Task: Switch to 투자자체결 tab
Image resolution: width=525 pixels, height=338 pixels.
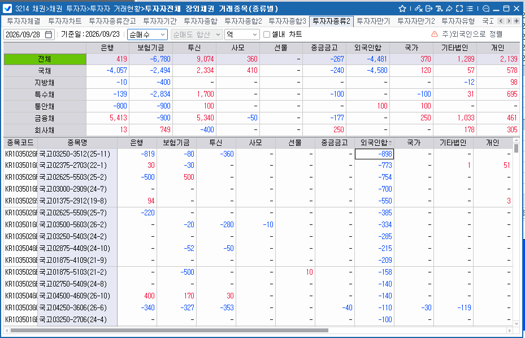Action: point(24,21)
